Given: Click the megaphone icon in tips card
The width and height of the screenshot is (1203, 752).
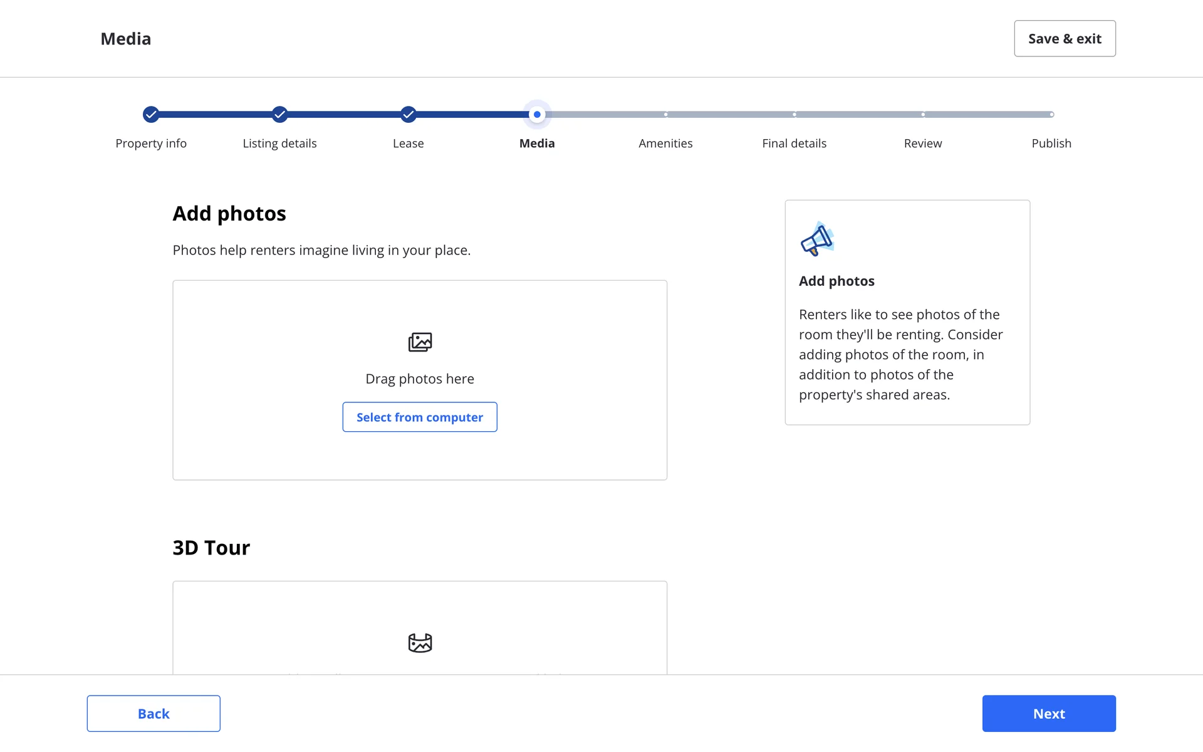Looking at the screenshot, I should (x=817, y=239).
